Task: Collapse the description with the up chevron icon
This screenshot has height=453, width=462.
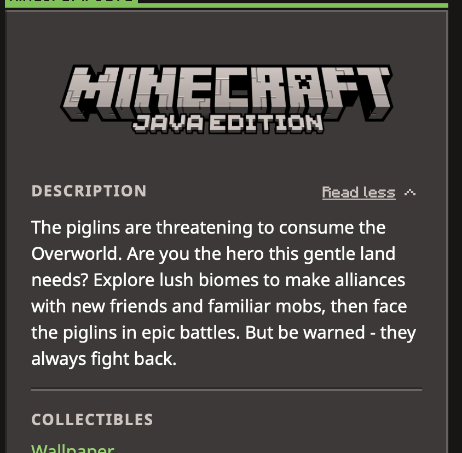Action: coord(410,193)
